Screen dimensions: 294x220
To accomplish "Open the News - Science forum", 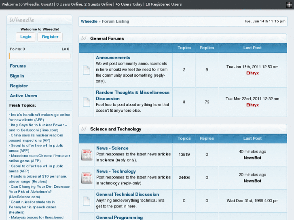I will (112, 148).
